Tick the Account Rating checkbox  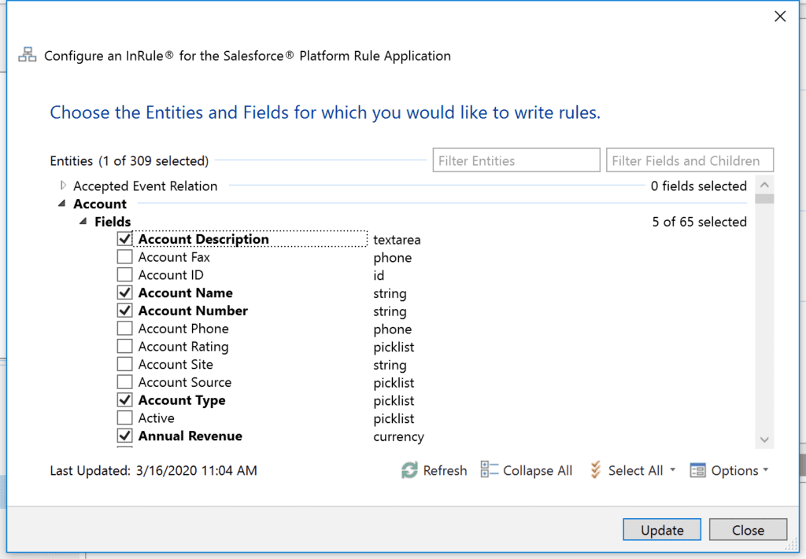pyautogui.click(x=124, y=347)
